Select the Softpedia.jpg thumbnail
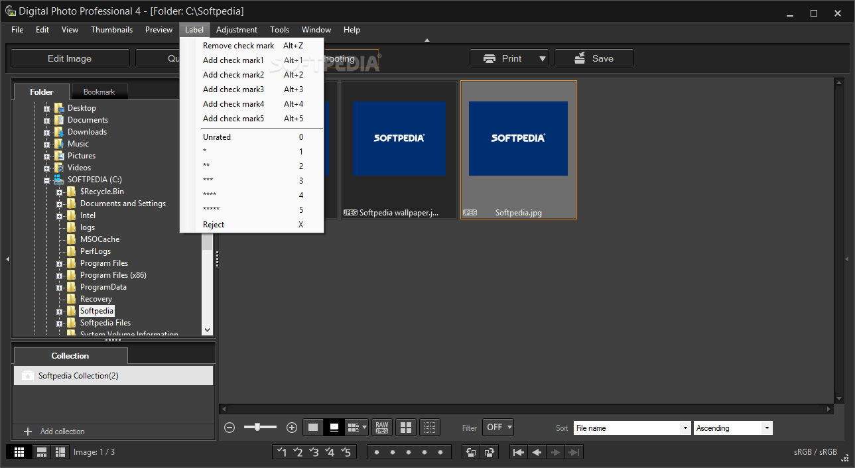 click(x=518, y=139)
